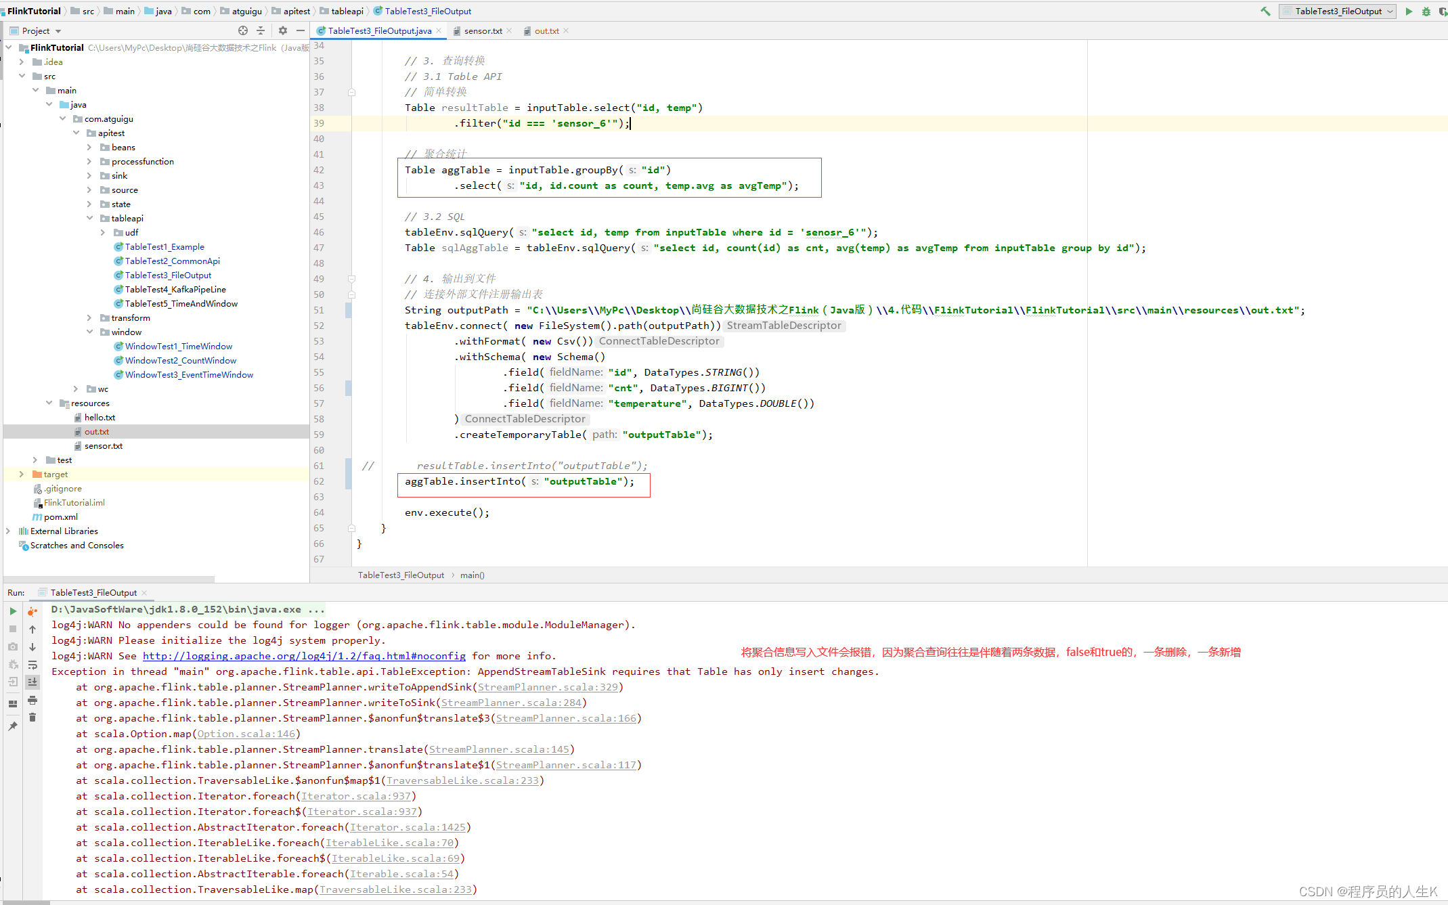
Task: Rerun program with the Run panel play icon
Action: 13,611
